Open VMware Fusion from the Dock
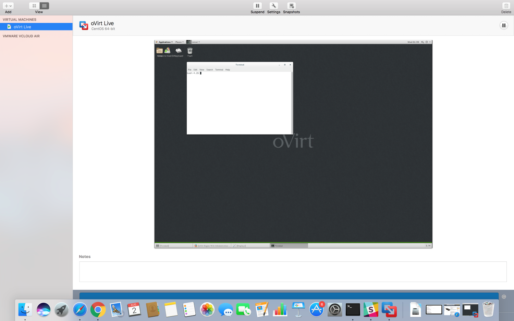Image resolution: width=514 pixels, height=321 pixels. [x=389, y=310]
